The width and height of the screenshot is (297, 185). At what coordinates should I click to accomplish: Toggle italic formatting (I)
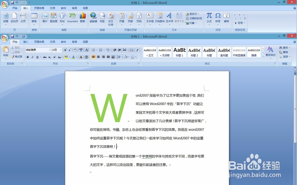click(x=32, y=57)
